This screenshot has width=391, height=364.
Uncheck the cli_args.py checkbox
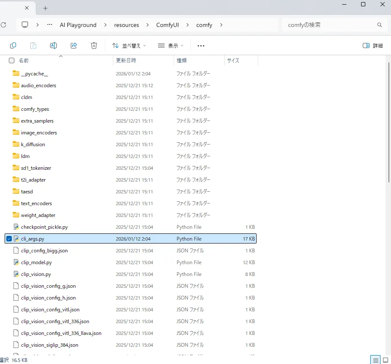point(9,239)
